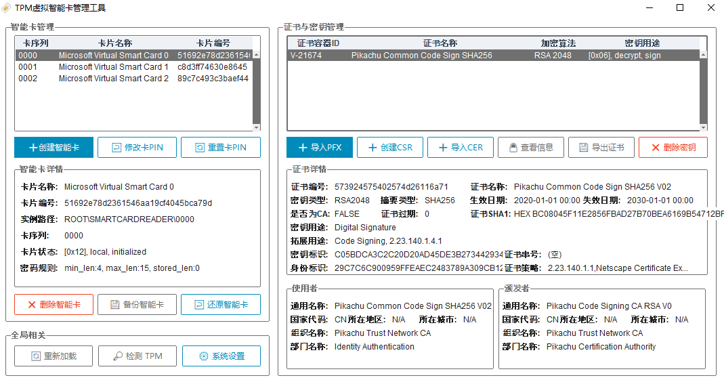
Task: Click the 重置卡PIN button
Action: [x=221, y=147]
